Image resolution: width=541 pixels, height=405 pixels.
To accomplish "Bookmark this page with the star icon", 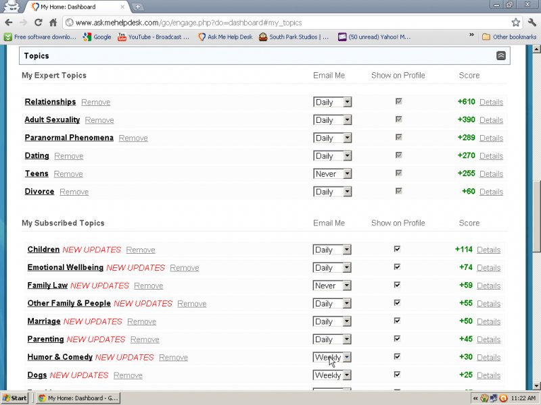I will 515,22.
